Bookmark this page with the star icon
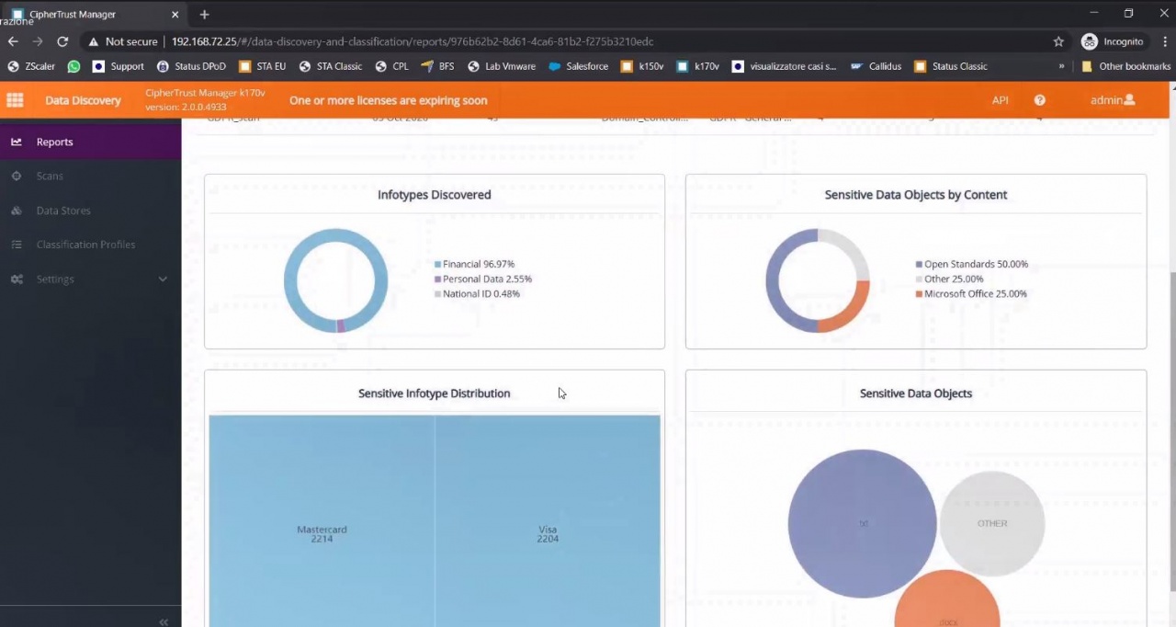Image resolution: width=1176 pixels, height=627 pixels. (1058, 41)
